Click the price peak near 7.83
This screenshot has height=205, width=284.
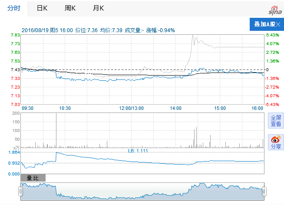[x=194, y=36]
